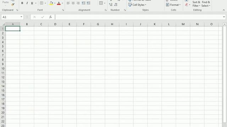Align text right
The height and width of the screenshot is (127, 227).
[x=78, y=3]
